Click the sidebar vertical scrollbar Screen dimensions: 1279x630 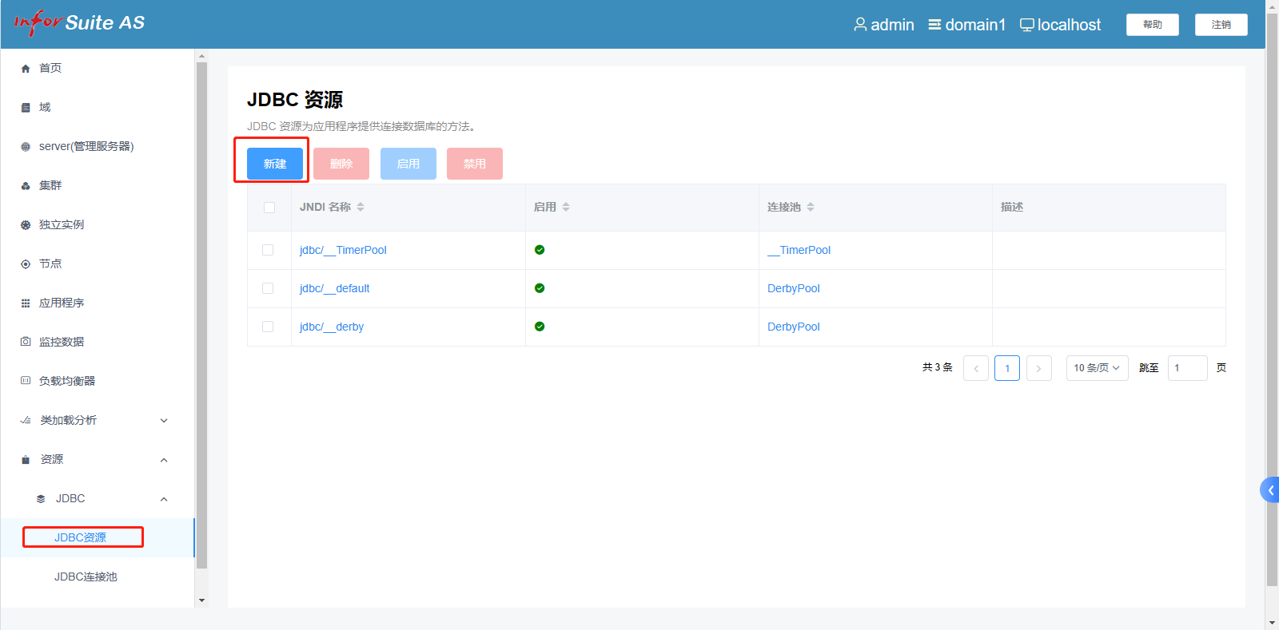pos(201,319)
